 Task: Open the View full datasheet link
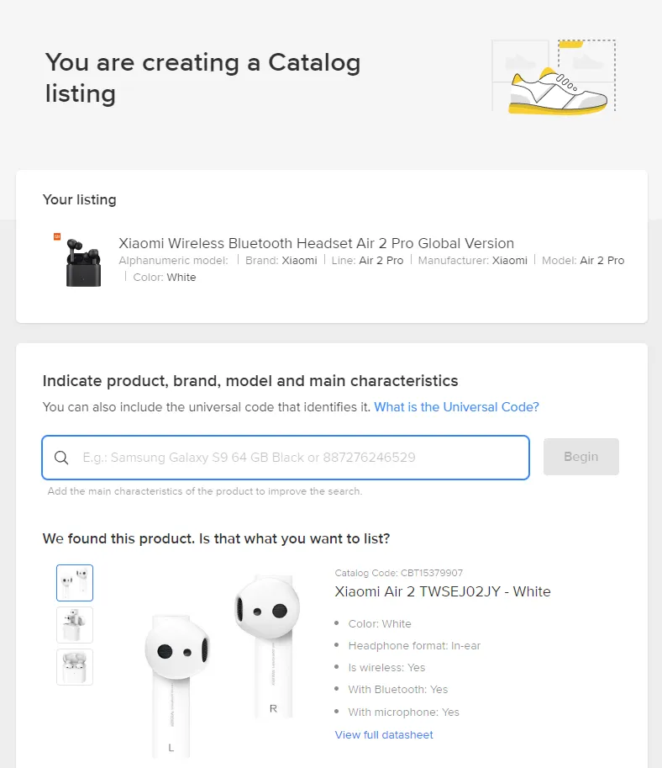[384, 734]
